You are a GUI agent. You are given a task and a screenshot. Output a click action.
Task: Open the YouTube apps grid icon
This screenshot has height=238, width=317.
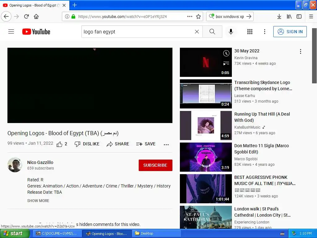(x=250, y=32)
